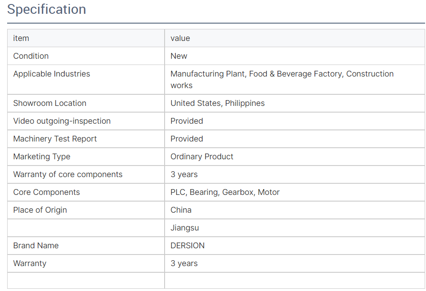
Task: Click the United States, Philippines value
Action: 217,103
